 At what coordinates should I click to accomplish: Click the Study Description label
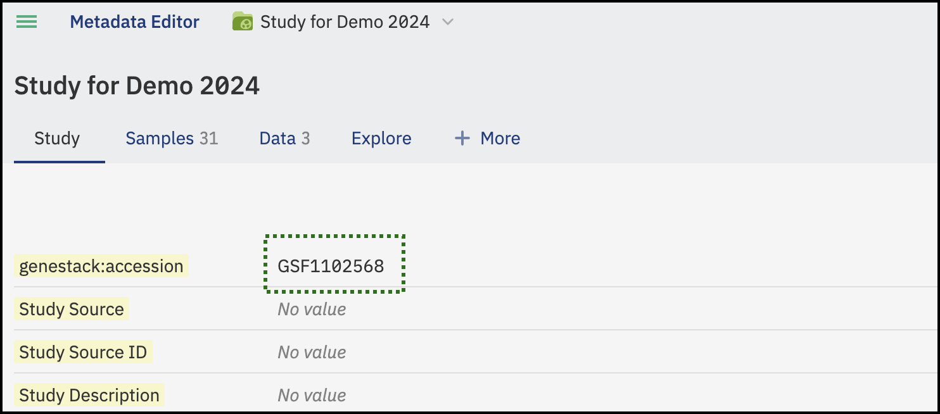(89, 395)
